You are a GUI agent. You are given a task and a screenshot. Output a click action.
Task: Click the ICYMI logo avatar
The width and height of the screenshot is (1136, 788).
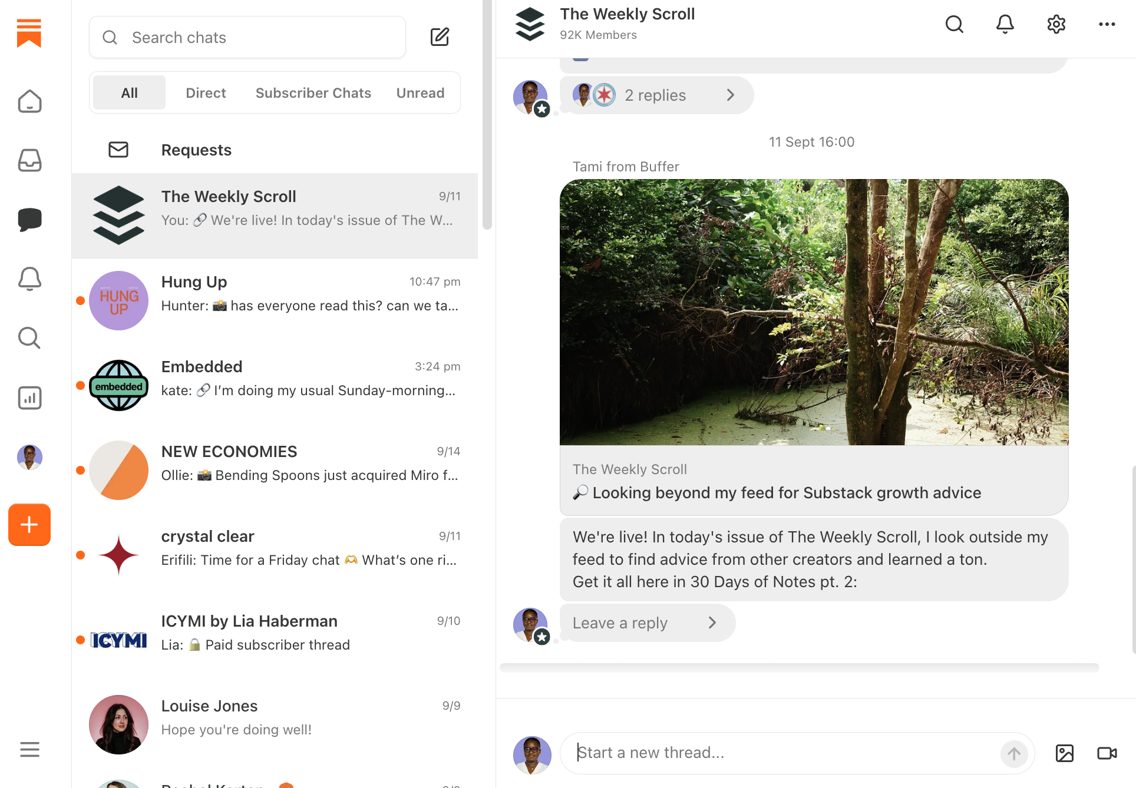pyautogui.click(x=118, y=640)
